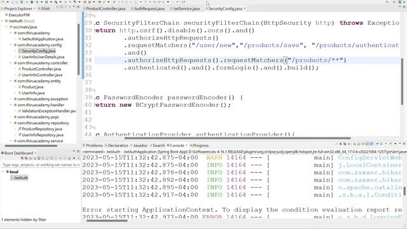
Task: Minimize the Project Explorer view
Action: pos(74,7)
